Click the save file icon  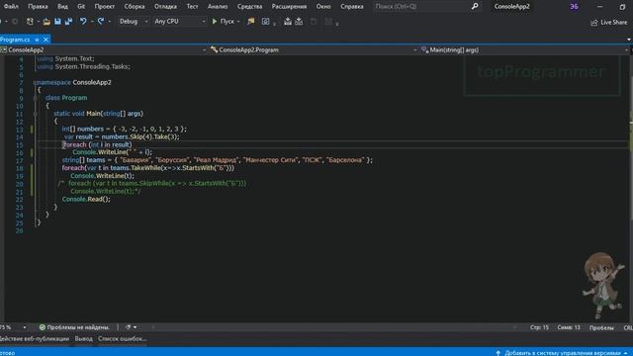point(57,22)
